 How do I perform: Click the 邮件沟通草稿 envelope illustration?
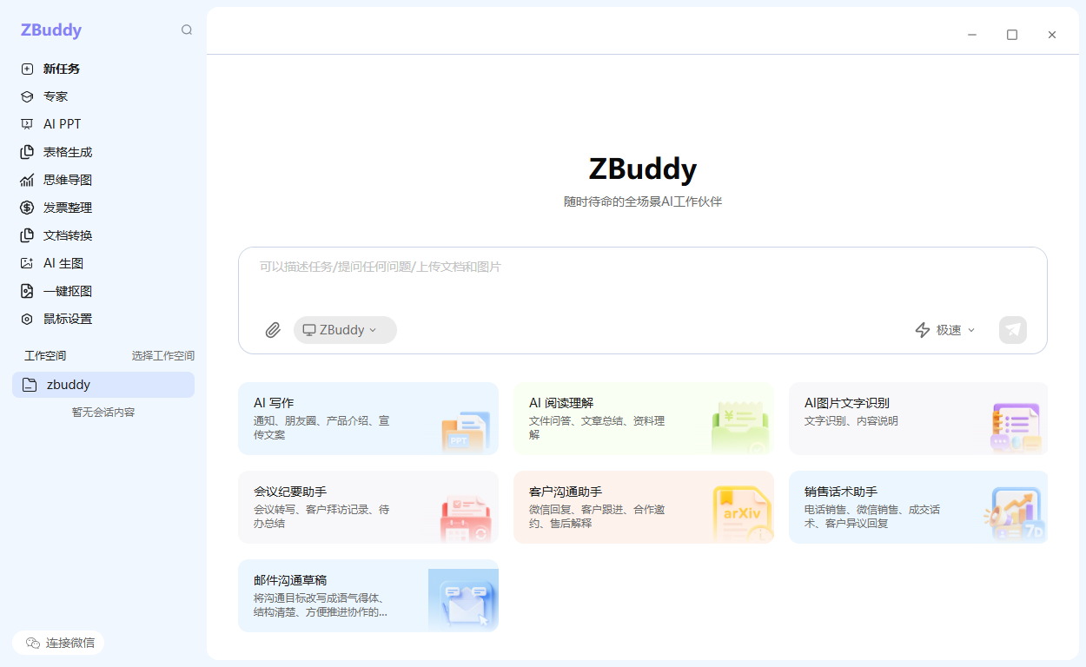pyautogui.click(x=463, y=599)
